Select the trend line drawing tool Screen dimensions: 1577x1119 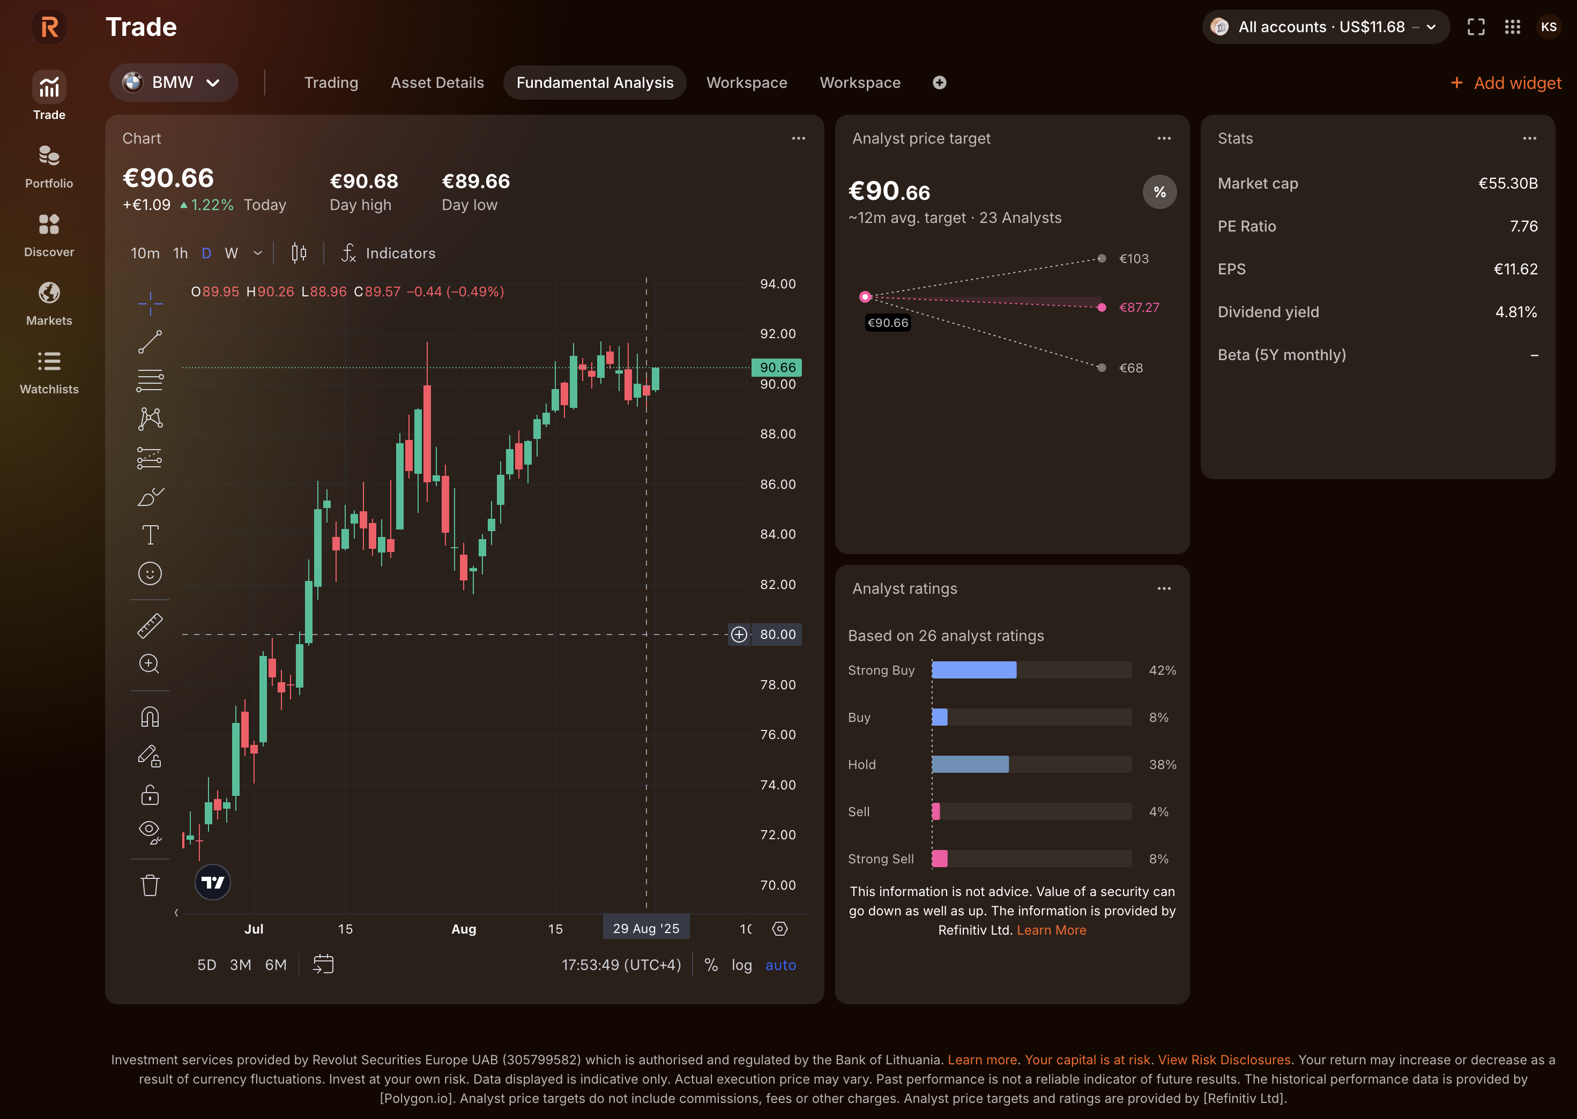click(150, 342)
